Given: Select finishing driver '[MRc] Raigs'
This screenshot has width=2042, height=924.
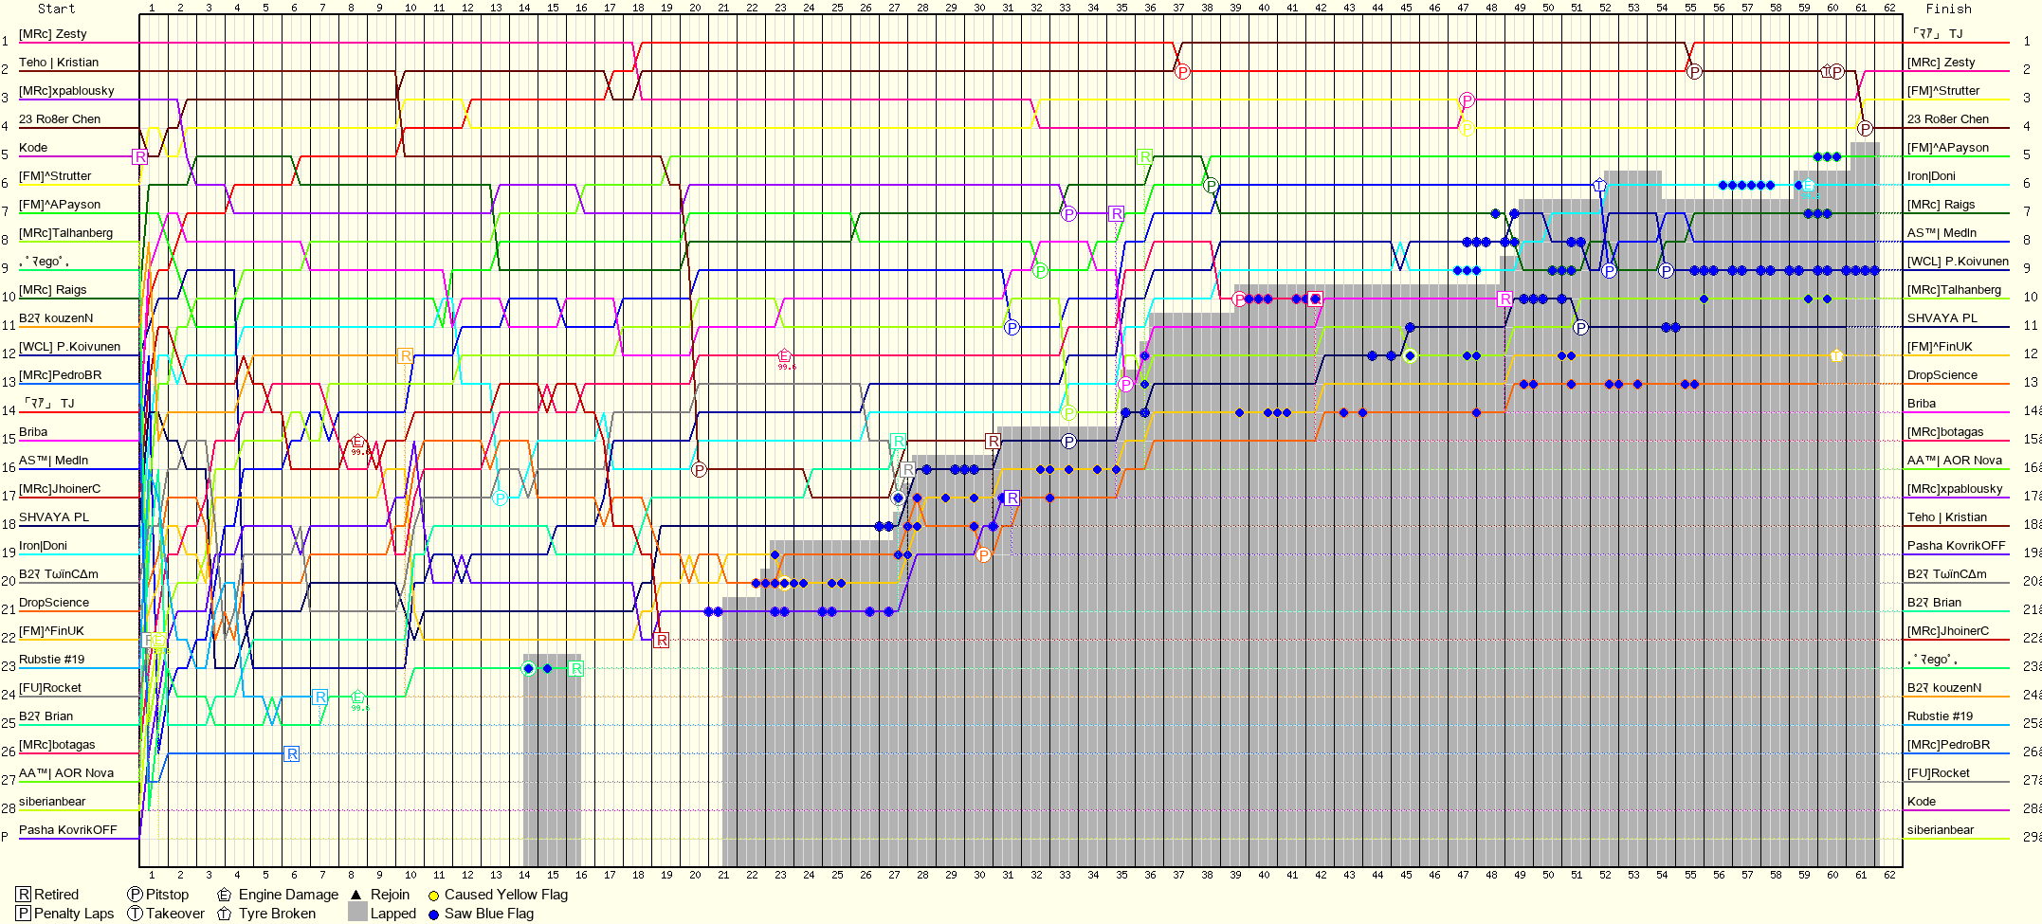Looking at the screenshot, I should (x=1941, y=205).
